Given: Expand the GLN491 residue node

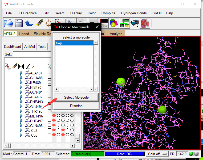Looking at the screenshot, I should coord(21,92).
